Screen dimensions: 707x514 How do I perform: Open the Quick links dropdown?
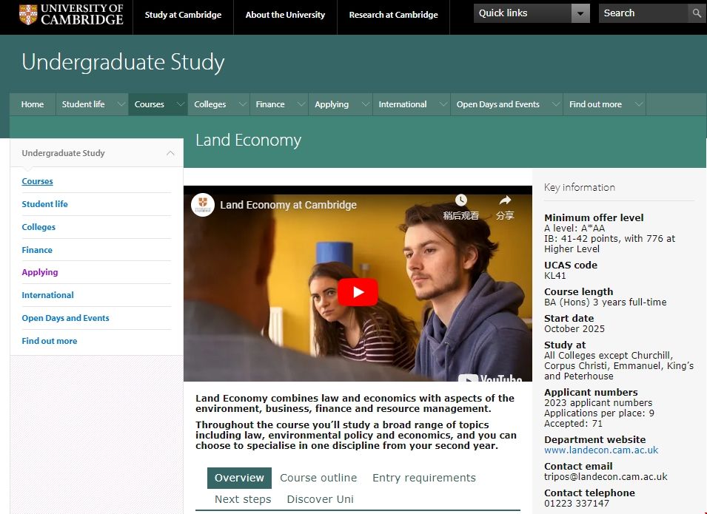581,13
